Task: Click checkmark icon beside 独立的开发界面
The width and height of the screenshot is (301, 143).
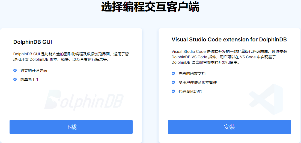Action: (15, 70)
